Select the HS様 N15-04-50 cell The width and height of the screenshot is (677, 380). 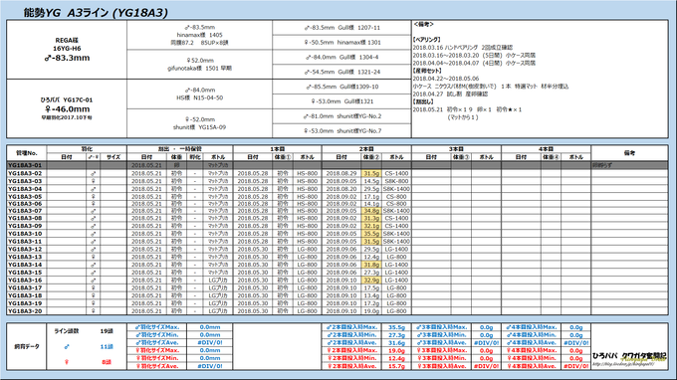[x=199, y=95]
